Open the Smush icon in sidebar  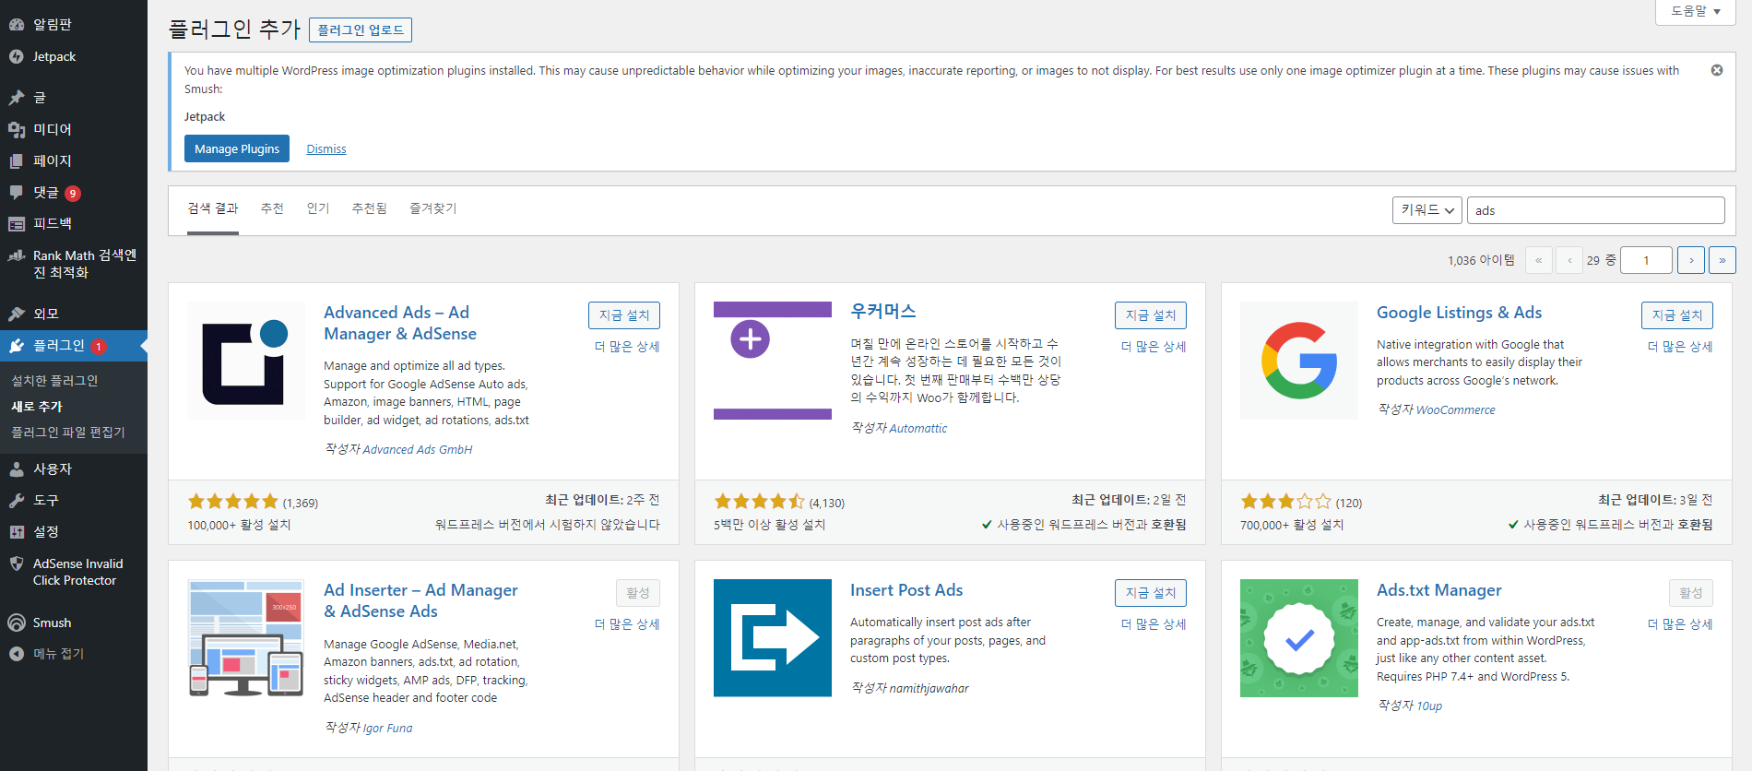17,623
